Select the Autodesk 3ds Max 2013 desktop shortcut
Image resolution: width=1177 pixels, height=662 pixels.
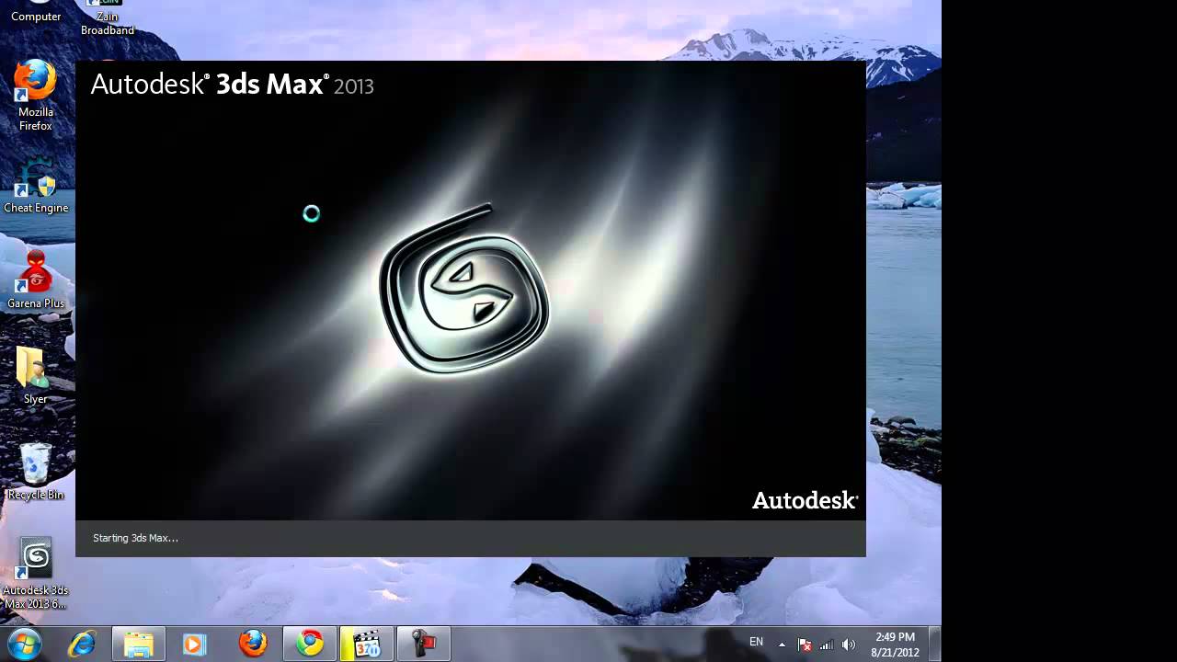(x=36, y=574)
